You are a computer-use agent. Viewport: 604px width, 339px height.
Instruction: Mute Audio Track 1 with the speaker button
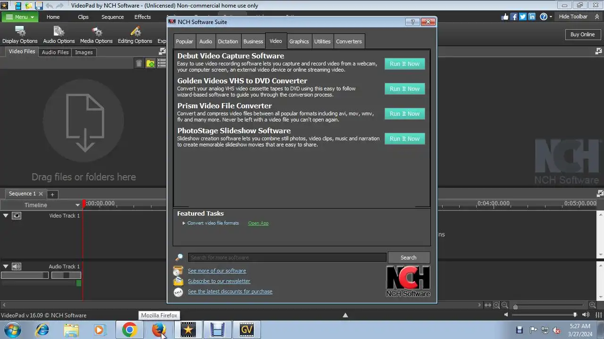click(x=17, y=266)
